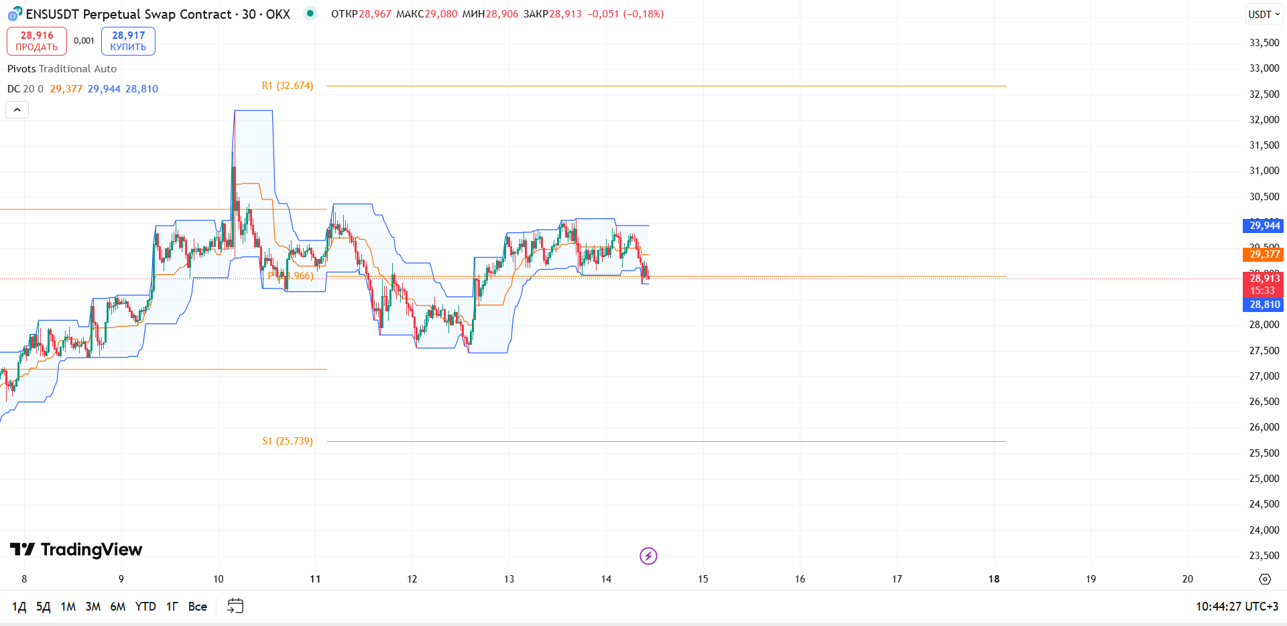
Task: Open the go-to-date calendar icon
Action: 235,606
